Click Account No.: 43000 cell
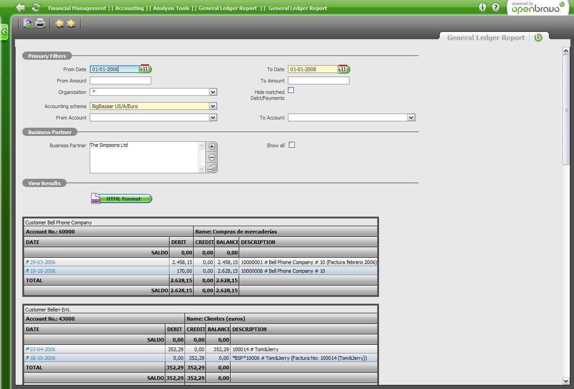Image resolution: width=574 pixels, height=389 pixels. [x=104, y=319]
